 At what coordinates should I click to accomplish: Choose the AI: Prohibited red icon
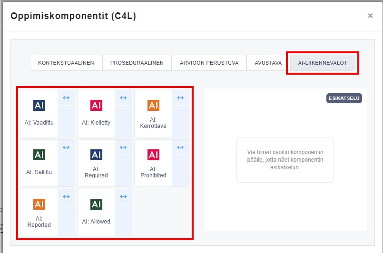click(153, 155)
